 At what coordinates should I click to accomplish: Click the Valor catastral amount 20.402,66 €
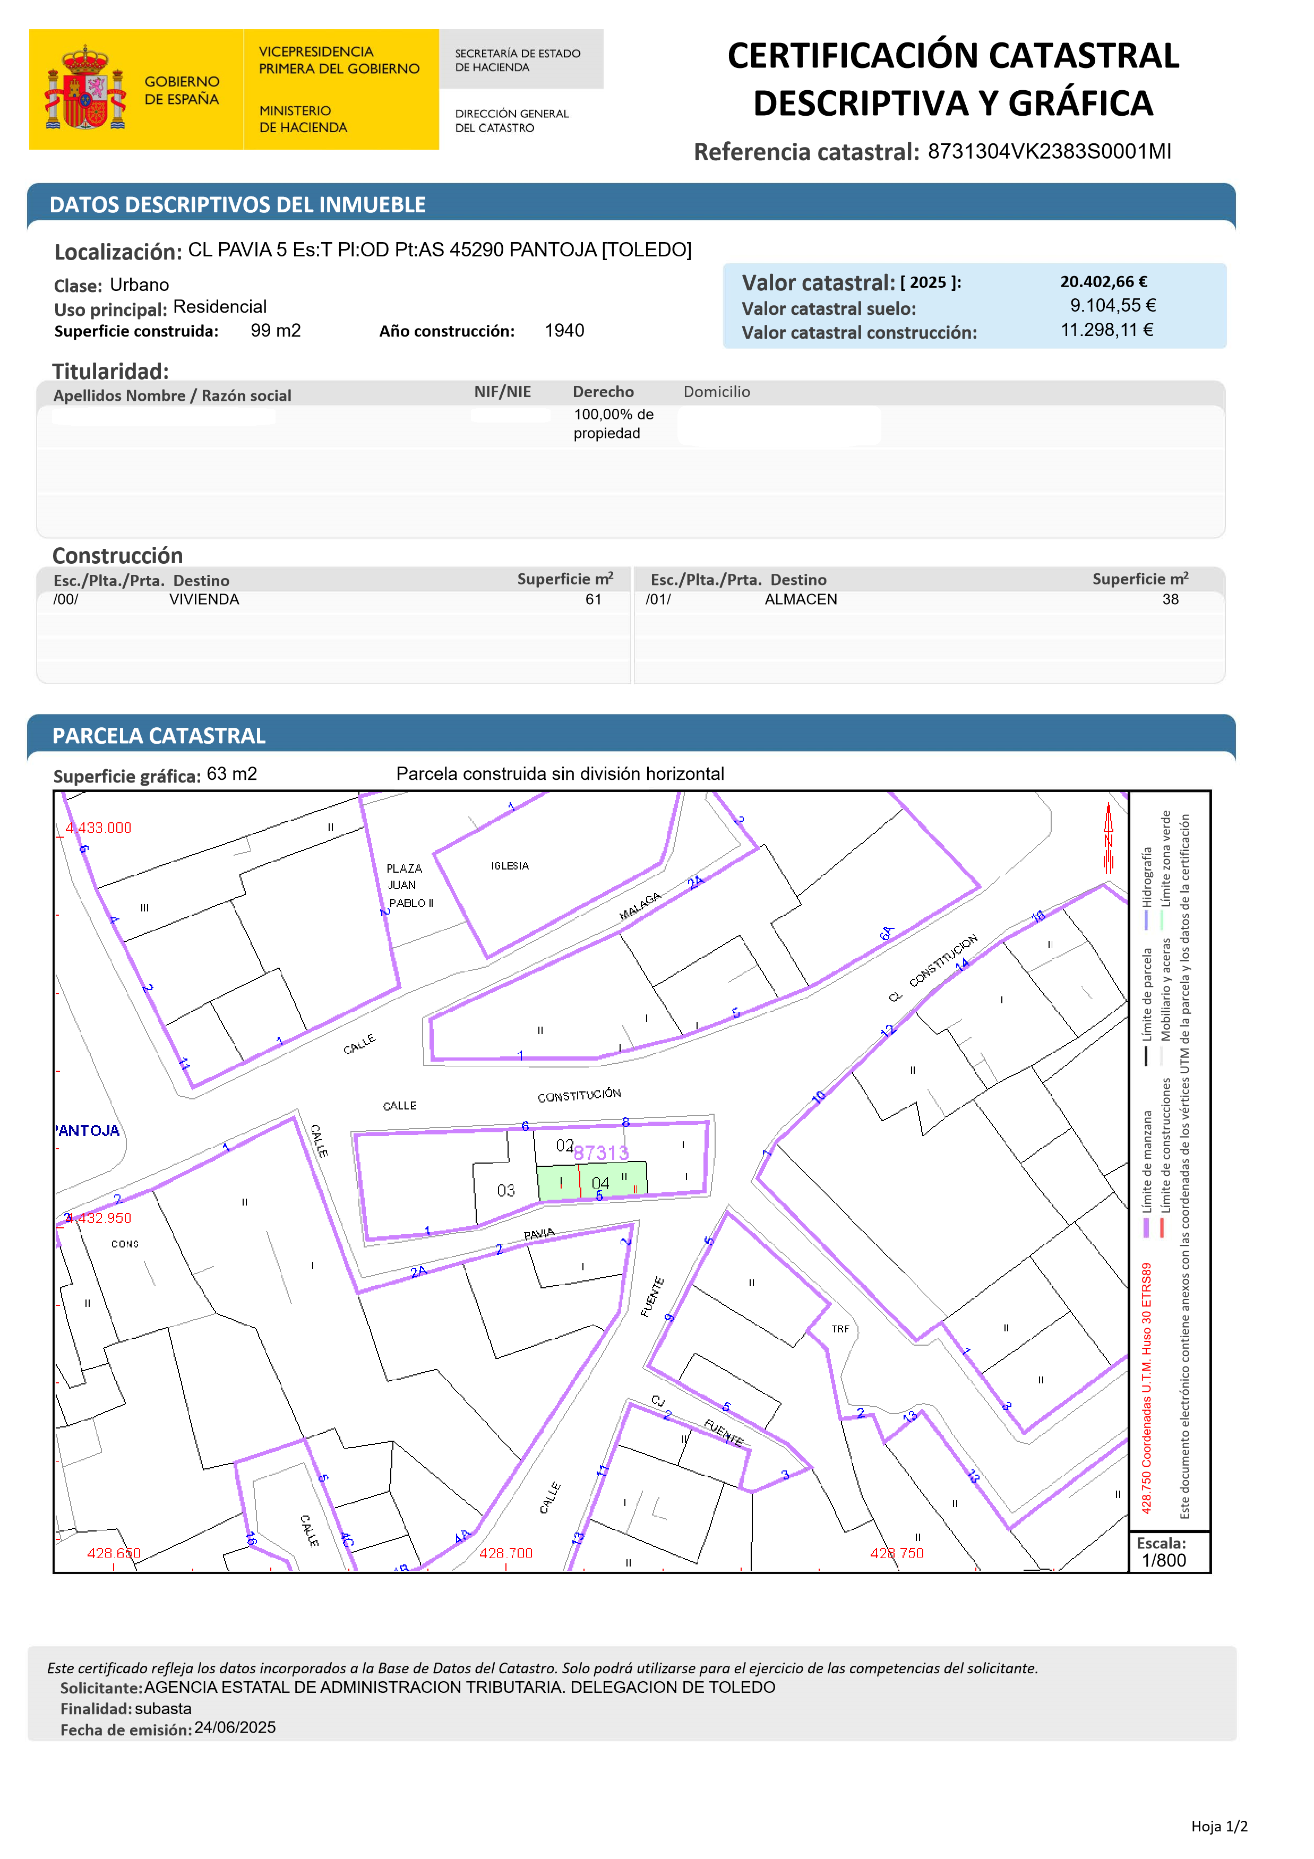coord(1104,282)
